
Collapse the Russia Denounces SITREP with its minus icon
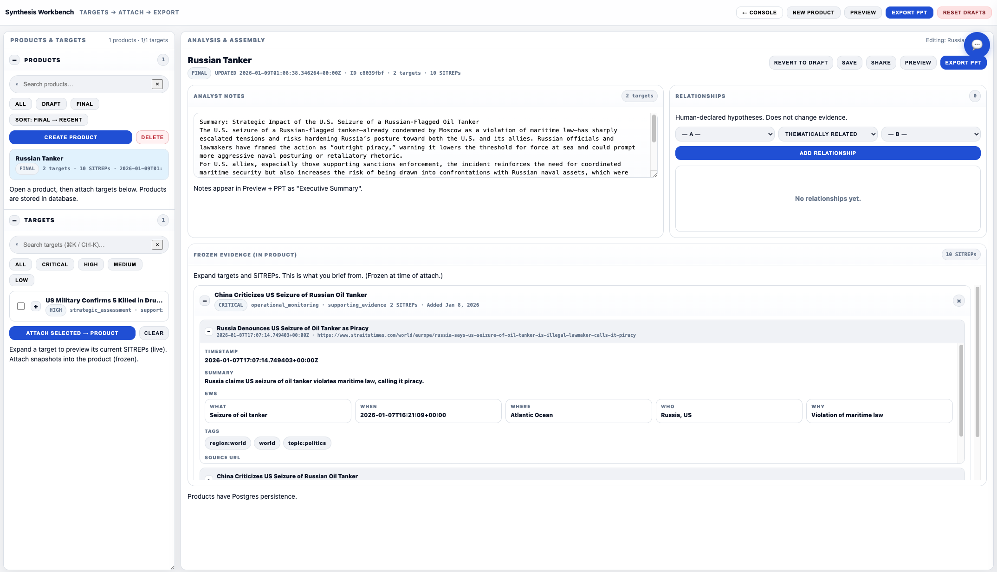[209, 331]
